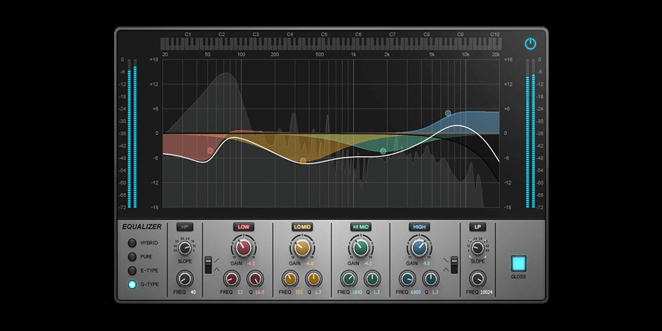
Task: Click the red LOW band node on graph
Action: tap(210, 151)
